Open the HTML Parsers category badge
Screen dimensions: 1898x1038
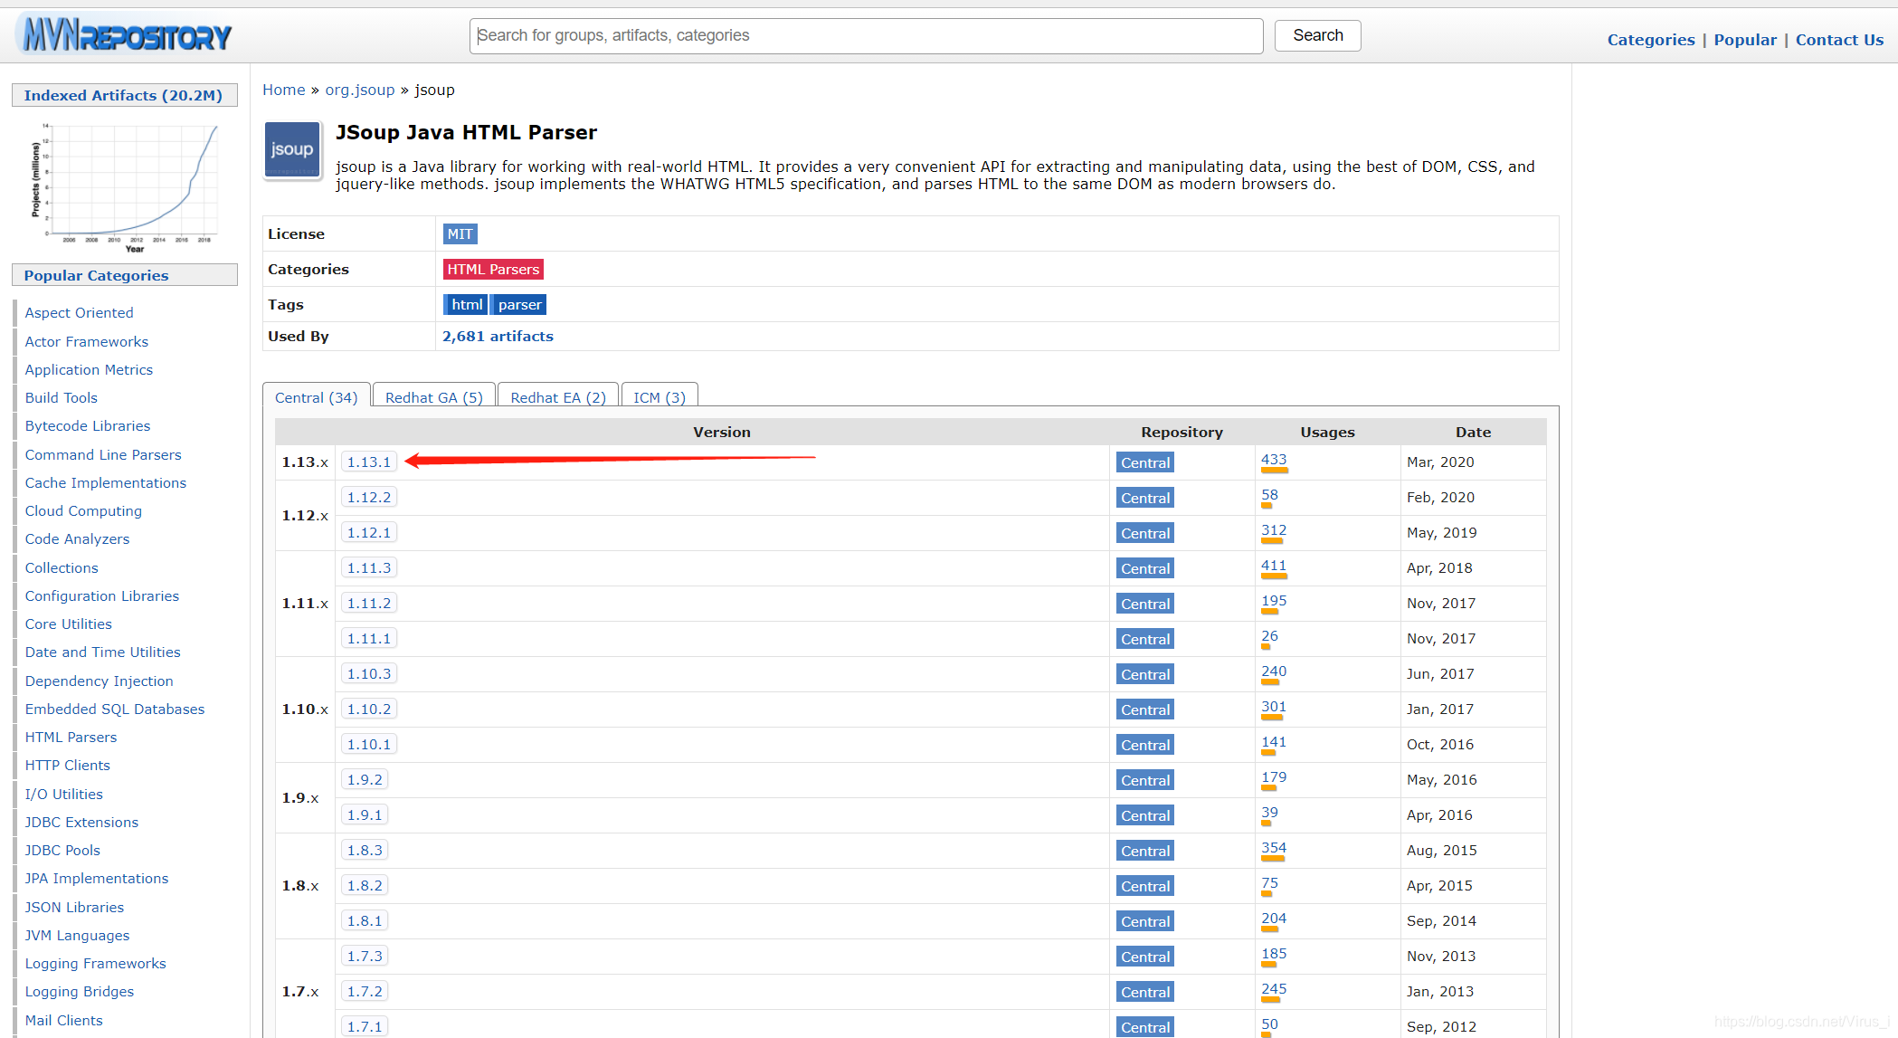493,270
